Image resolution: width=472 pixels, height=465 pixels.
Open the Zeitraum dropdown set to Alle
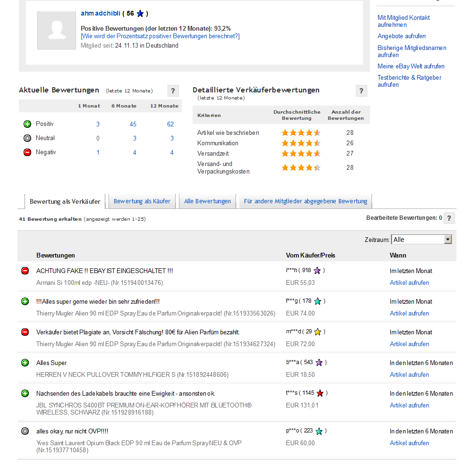421,240
